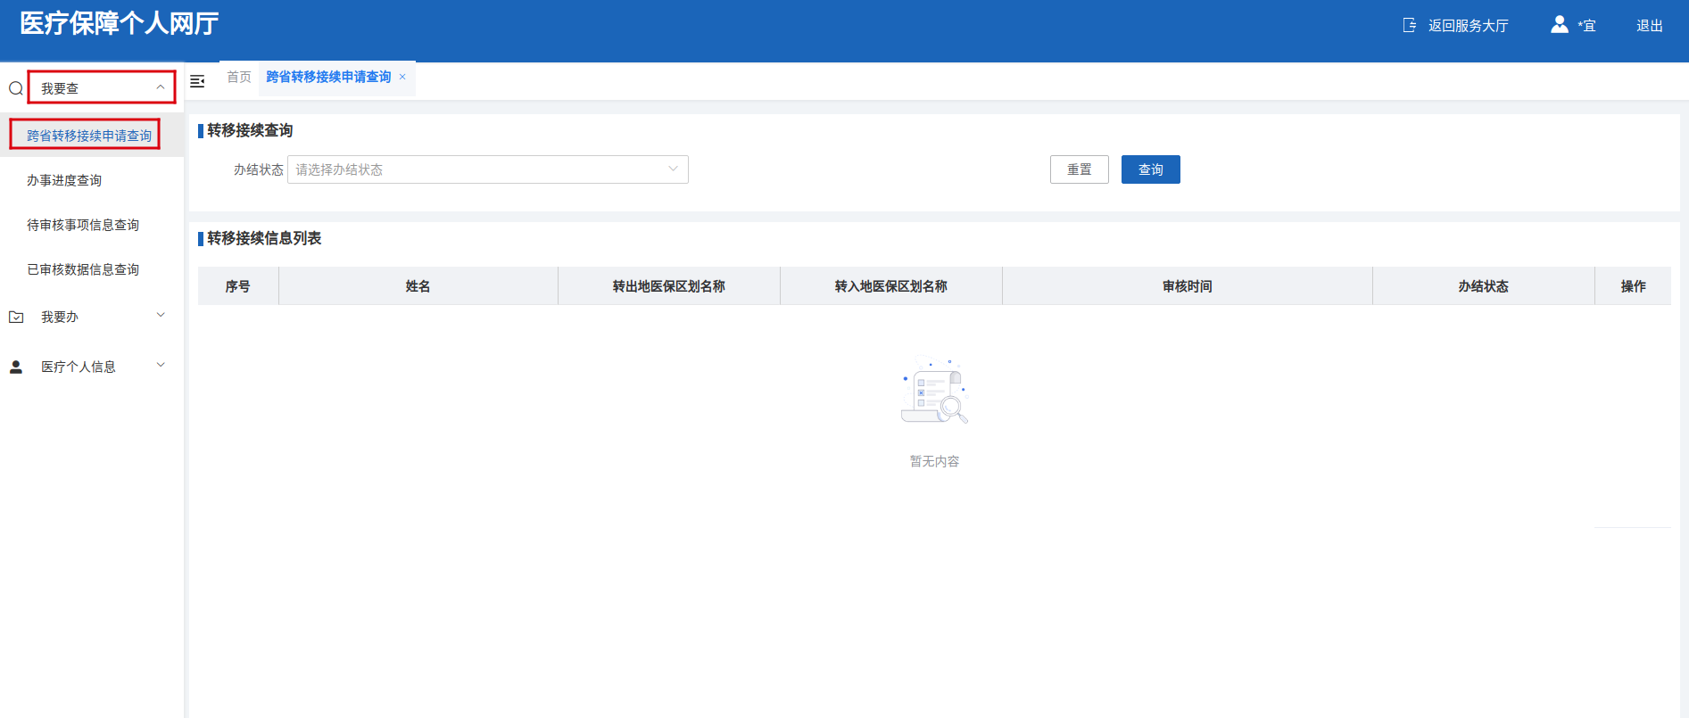Viewport: 1689px width, 718px height.
Task: Click the search magnifier icon beside 我要查
Action: point(16,88)
